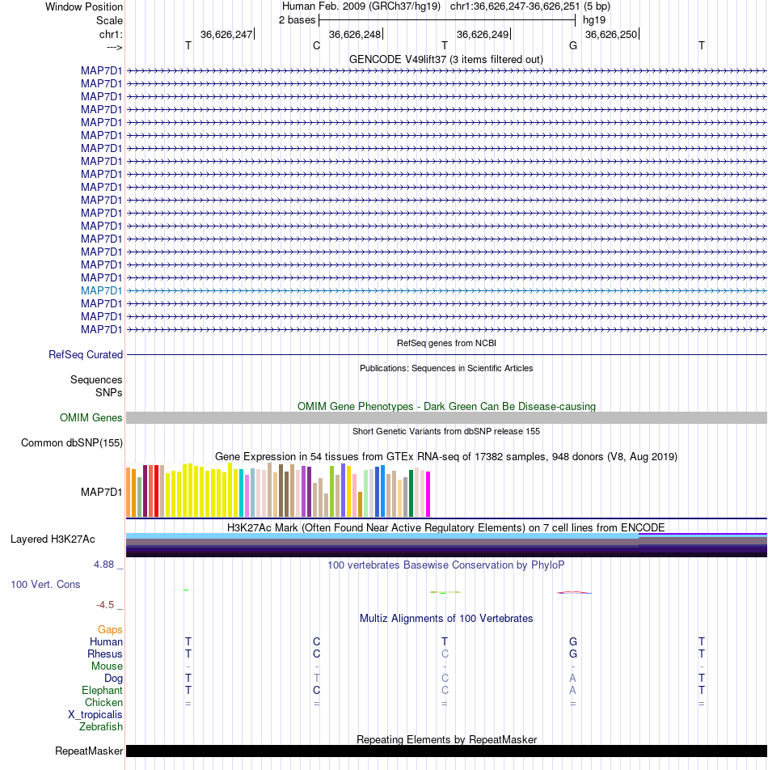The image size is (768, 770).
Task: Click 'Publications: Sequences in Scientific Articles' title
Action: 446,368
